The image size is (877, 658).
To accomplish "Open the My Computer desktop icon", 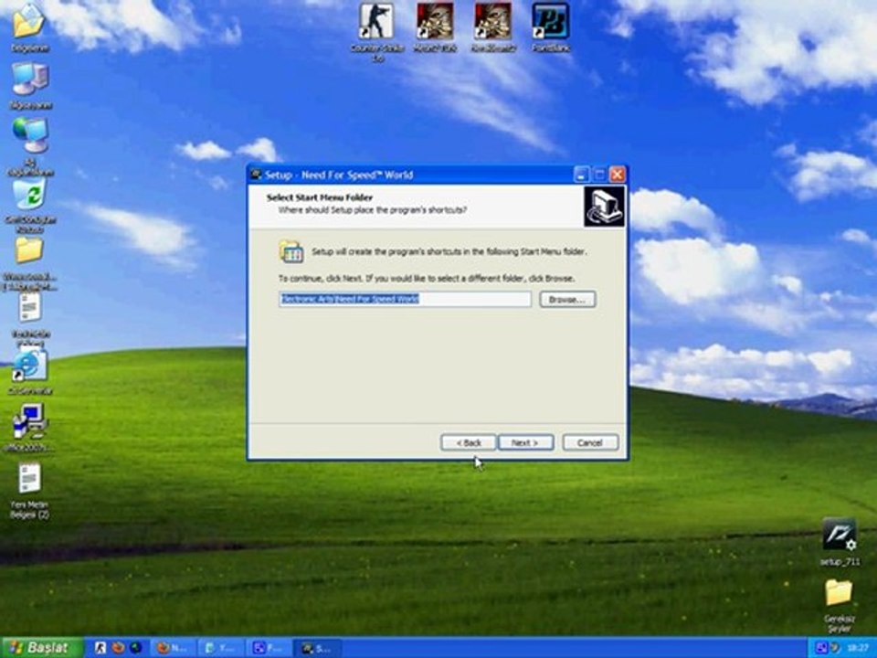I will [x=30, y=85].
